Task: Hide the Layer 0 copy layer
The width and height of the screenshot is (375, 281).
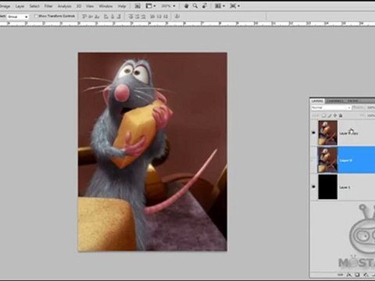Action: pos(313,133)
